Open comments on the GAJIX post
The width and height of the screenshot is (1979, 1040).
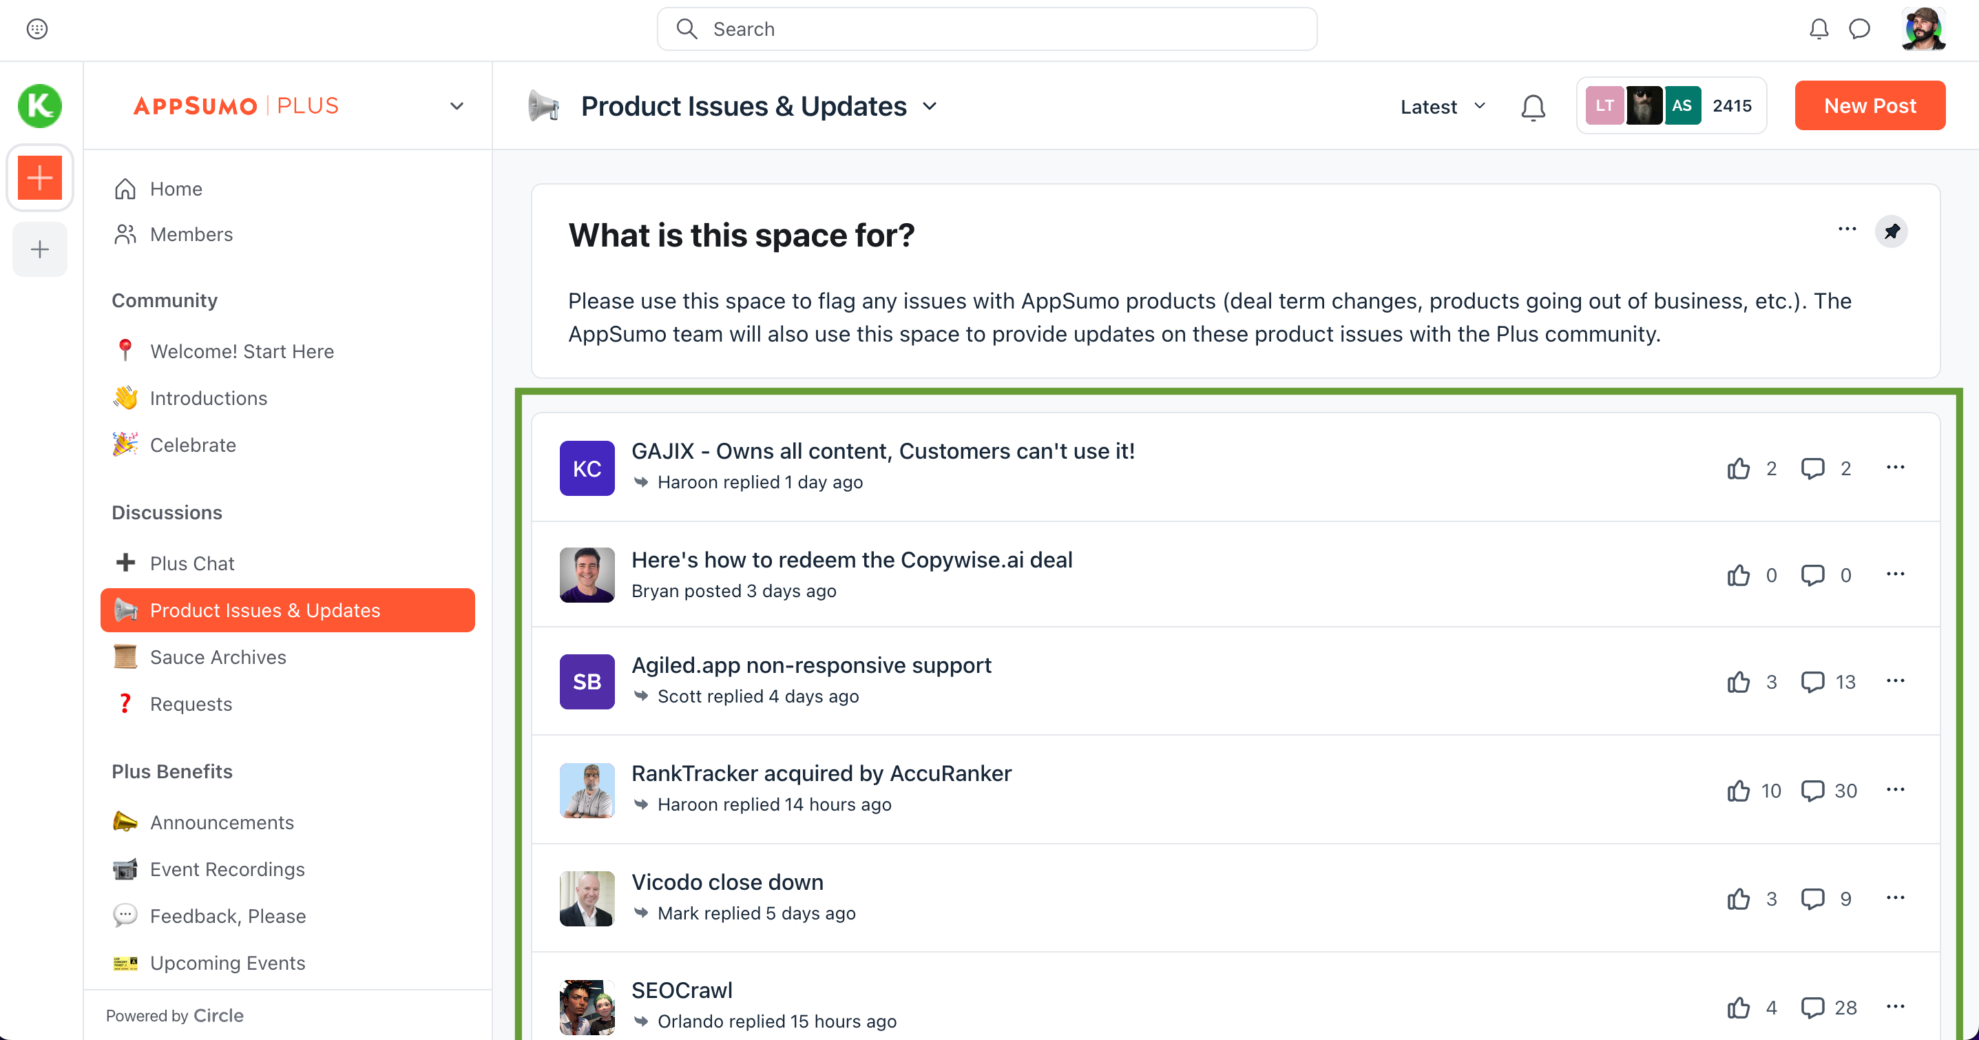[x=1812, y=468]
